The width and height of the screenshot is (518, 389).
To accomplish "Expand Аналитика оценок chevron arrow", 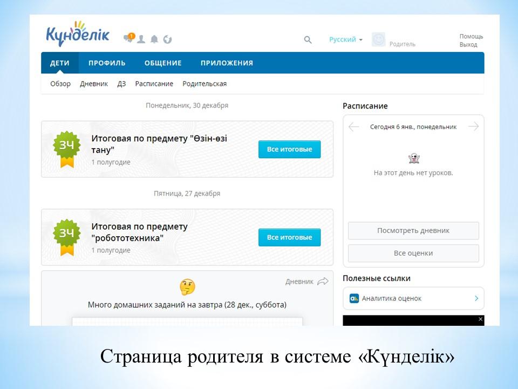I will 476,298.
